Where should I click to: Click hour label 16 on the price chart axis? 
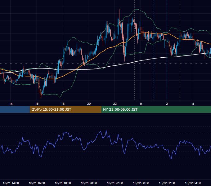point(37,104)
